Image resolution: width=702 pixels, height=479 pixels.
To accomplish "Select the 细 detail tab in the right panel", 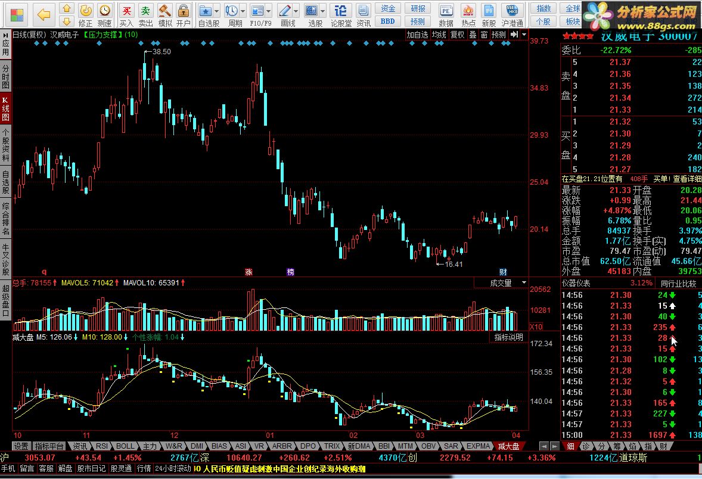I will tap(570, 446).
